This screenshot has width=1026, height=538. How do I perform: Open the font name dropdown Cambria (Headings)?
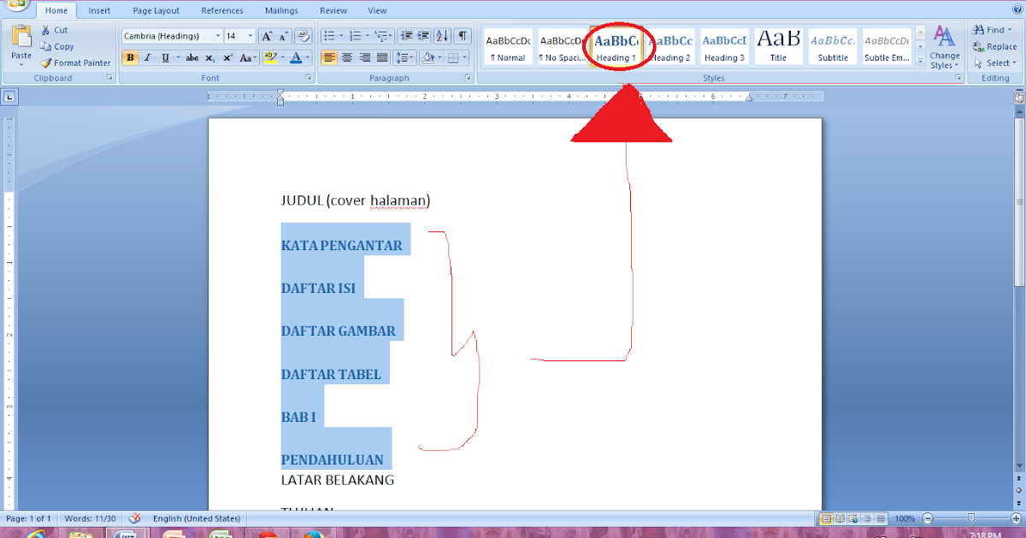216,36
